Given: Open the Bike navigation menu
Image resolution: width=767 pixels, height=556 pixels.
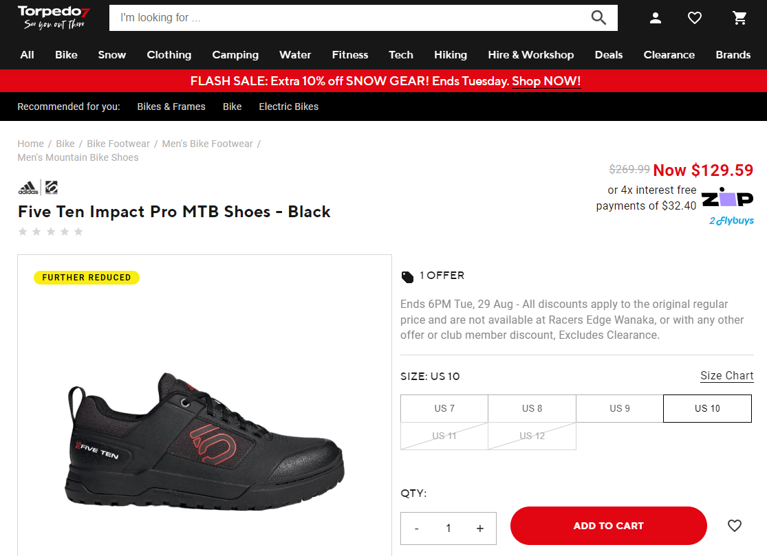Looking at the screenshot, I should click(66, 55).
